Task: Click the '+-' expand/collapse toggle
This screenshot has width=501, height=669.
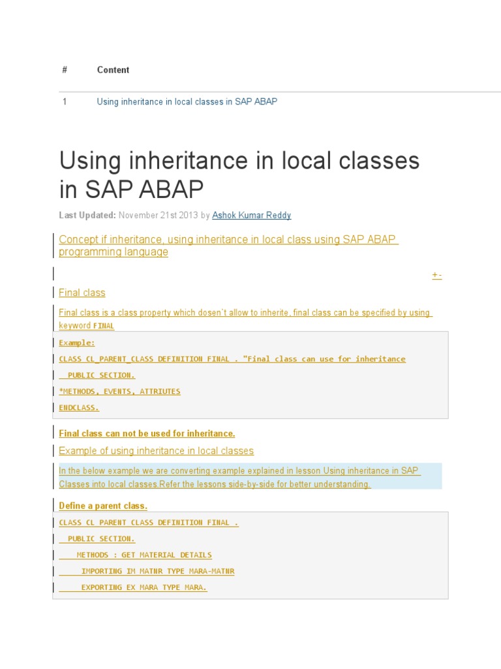Action: point(436,276)
